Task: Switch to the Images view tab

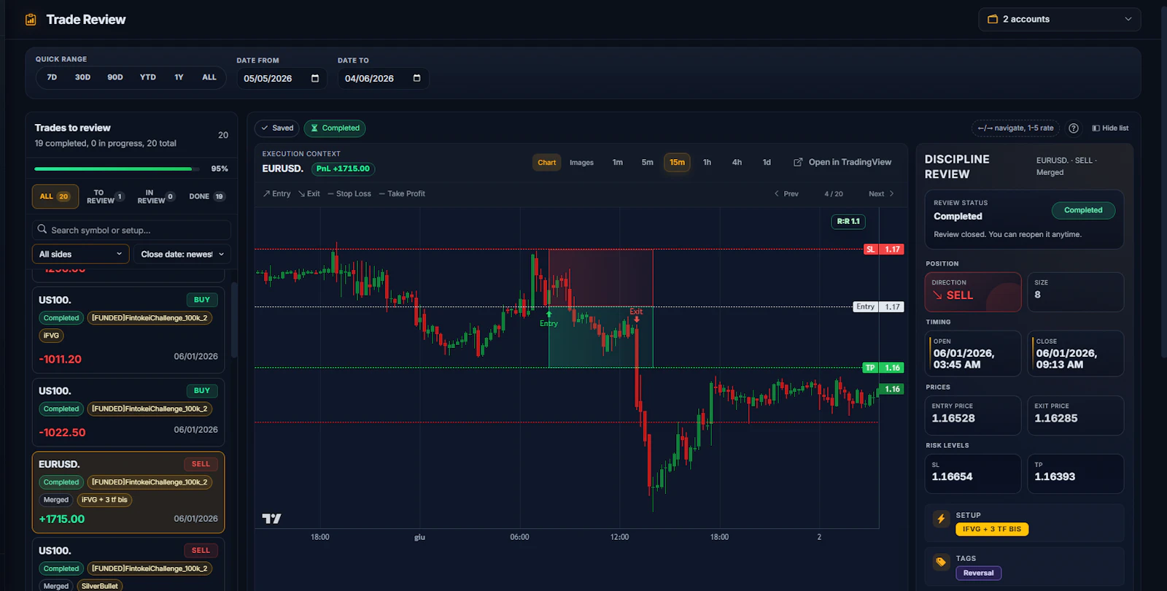Action: [x=581, y=163]
